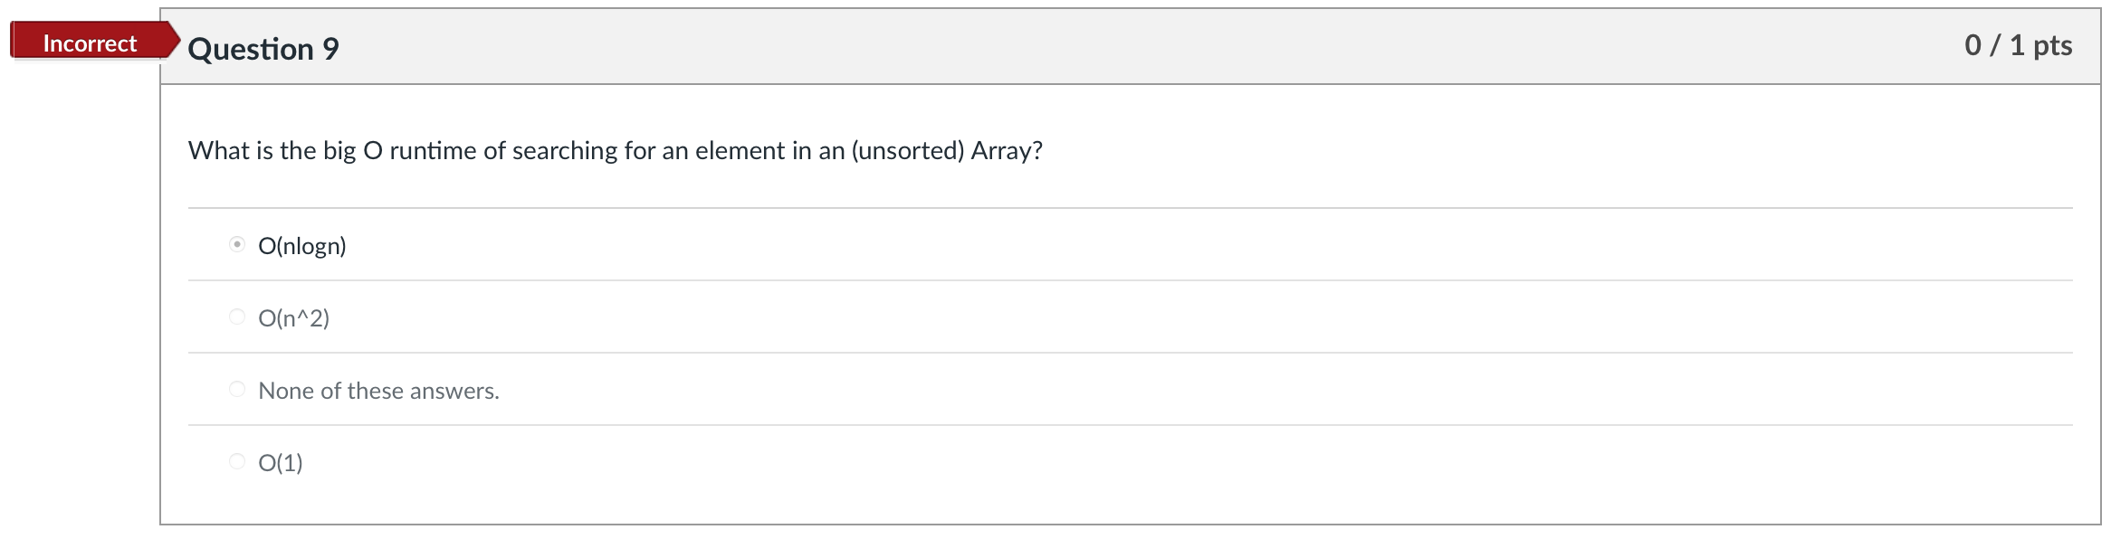
Task: Click the Incorrect status badge
Action: [89, 42]
